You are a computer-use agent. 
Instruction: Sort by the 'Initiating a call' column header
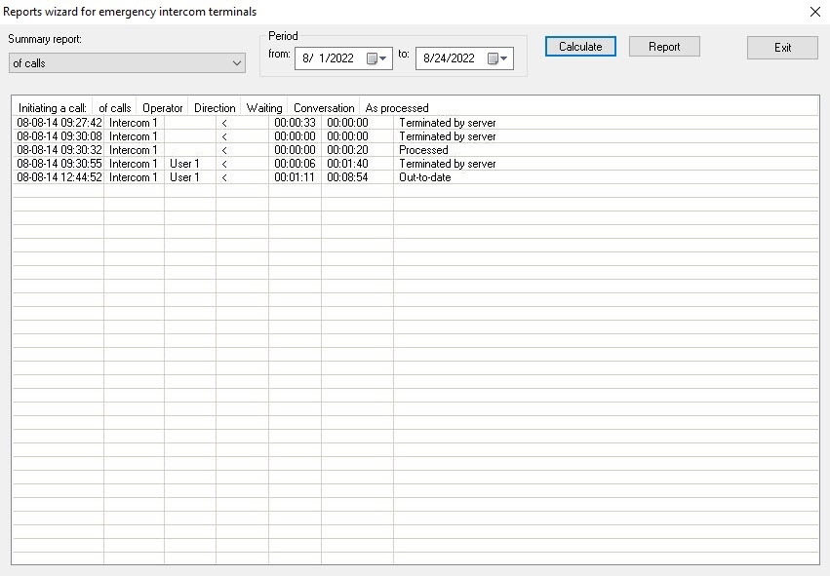(53, 108)
